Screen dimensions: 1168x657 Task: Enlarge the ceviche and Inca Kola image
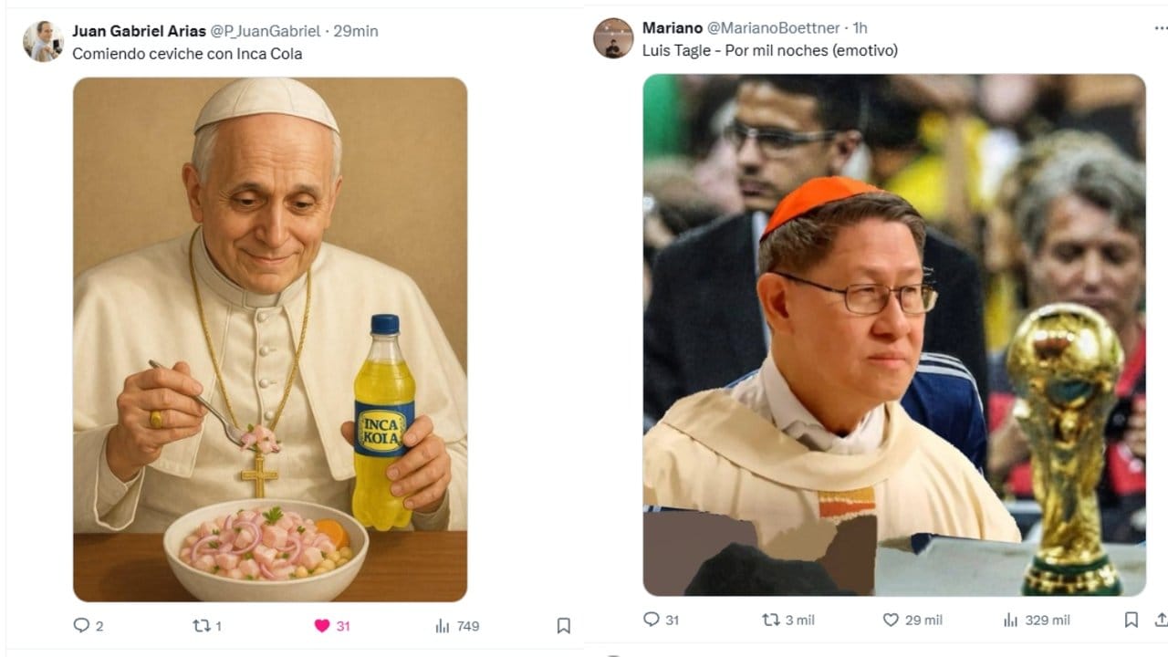click(270, 339)
